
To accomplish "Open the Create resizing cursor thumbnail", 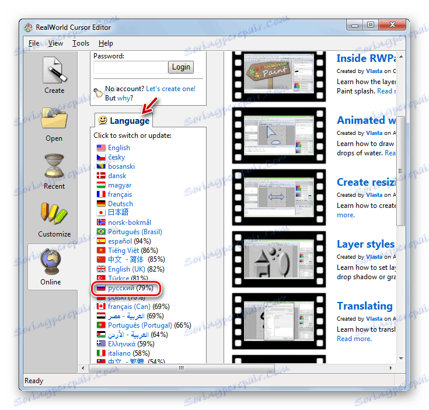I will [x=279, y=197].
